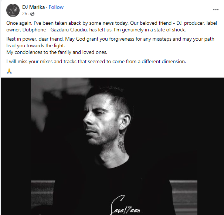Click the folded hands prayer emoji
This screenshot has height=215, width=224.
[9, 71]
